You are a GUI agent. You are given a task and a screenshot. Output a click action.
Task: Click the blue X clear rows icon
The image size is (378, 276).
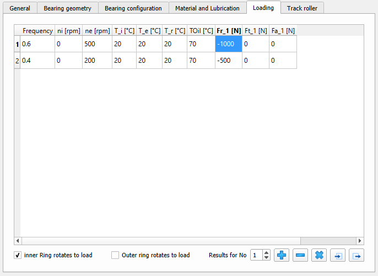click(x=319, y=255)
